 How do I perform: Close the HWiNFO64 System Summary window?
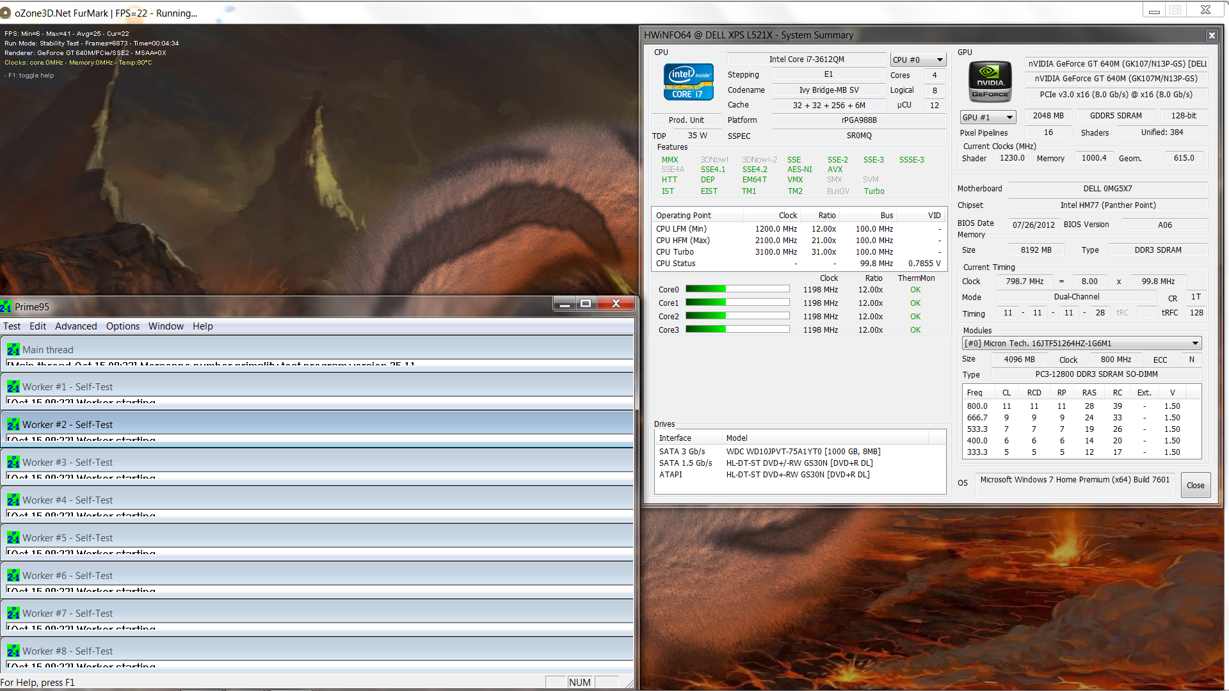[x=1211, y=35]
